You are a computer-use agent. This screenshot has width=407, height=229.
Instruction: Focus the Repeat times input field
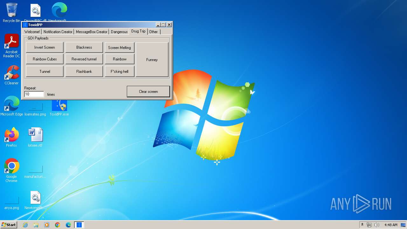(x=34, y=94)
